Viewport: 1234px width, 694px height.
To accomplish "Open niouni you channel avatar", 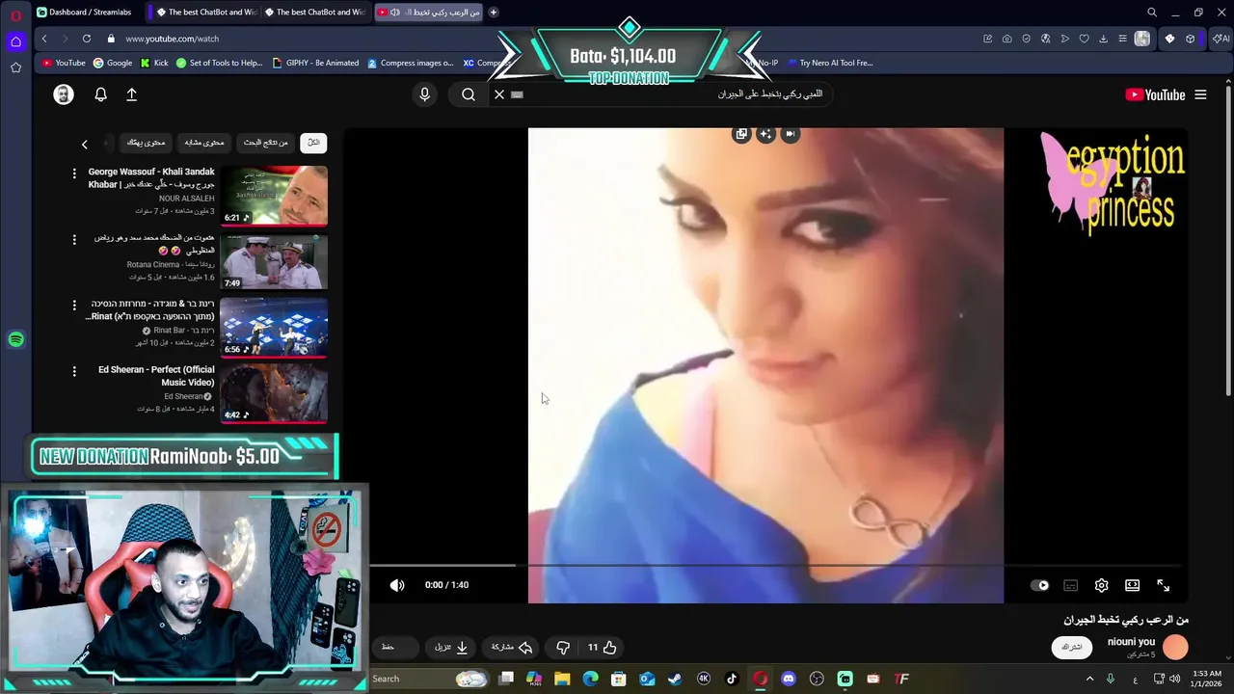I will (1175, 647).
